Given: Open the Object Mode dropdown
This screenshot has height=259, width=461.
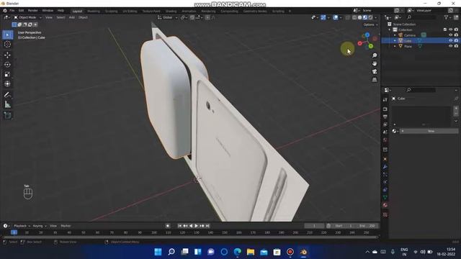Looking at the screenshot, I should click(x=27, y=17).
